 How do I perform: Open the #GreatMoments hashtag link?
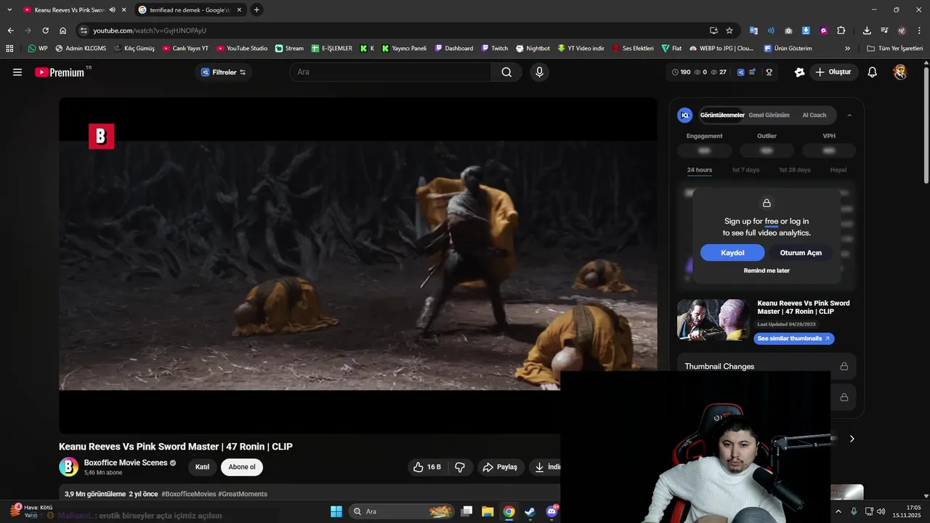(243, 494)
